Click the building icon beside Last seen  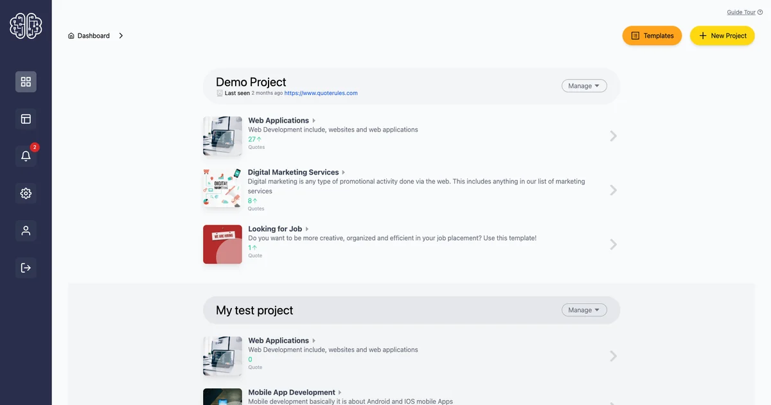tap(220, 93)
